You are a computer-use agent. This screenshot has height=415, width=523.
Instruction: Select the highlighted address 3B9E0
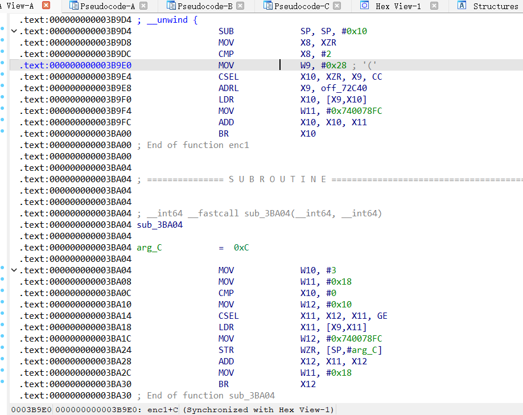tap(75, 65)
